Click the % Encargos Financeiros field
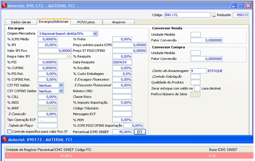 click(122, 79)
